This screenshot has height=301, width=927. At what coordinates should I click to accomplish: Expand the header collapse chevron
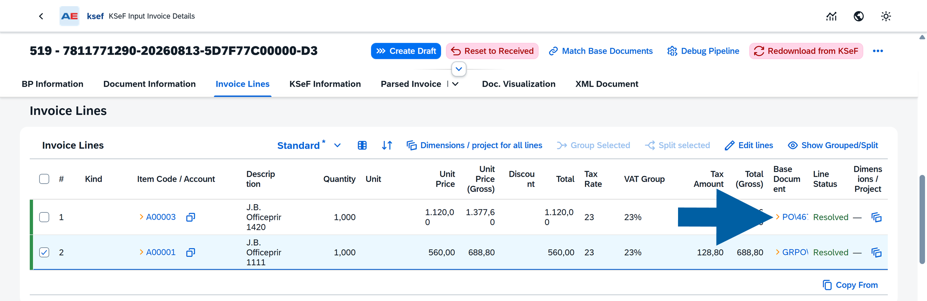pos(459,69)
